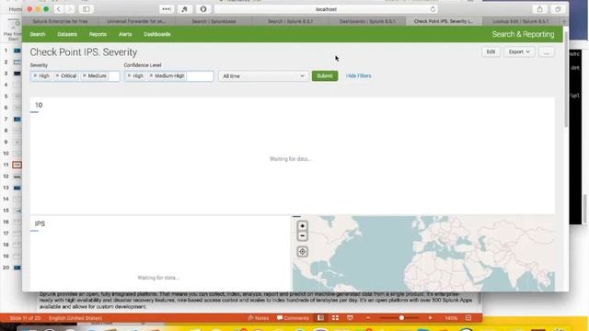Open the Search & Reporting app label
Screen dimensions: 589x331
(523, 34)
